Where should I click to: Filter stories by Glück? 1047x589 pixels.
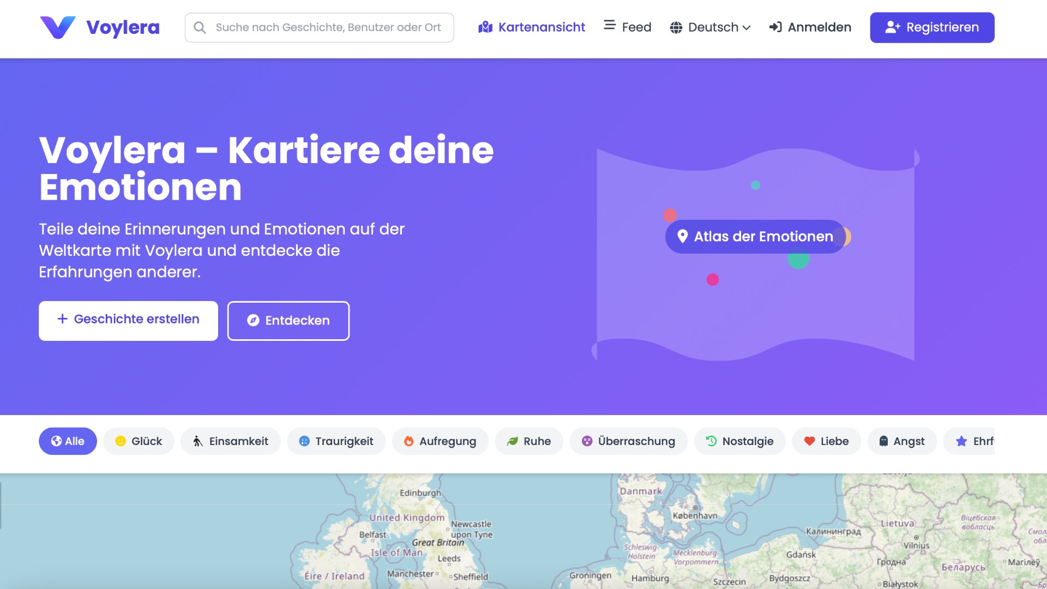139,441
